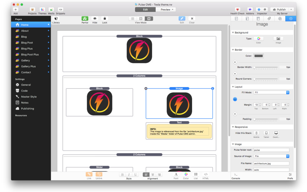Click the Partial stack icon
The image size is (307, 192).
(x=85, y=18)
